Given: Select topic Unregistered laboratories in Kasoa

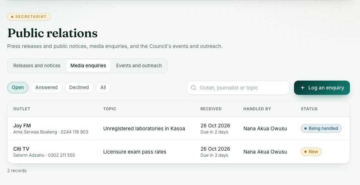Looking at the screenshot, I should coord(144,128).
